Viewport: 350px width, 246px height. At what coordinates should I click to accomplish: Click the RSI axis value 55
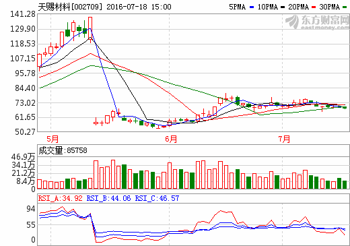(31, 225)
